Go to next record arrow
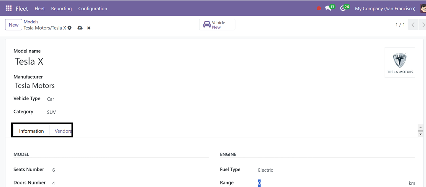This screenshot has height=187, width=426. pos(422,25)
